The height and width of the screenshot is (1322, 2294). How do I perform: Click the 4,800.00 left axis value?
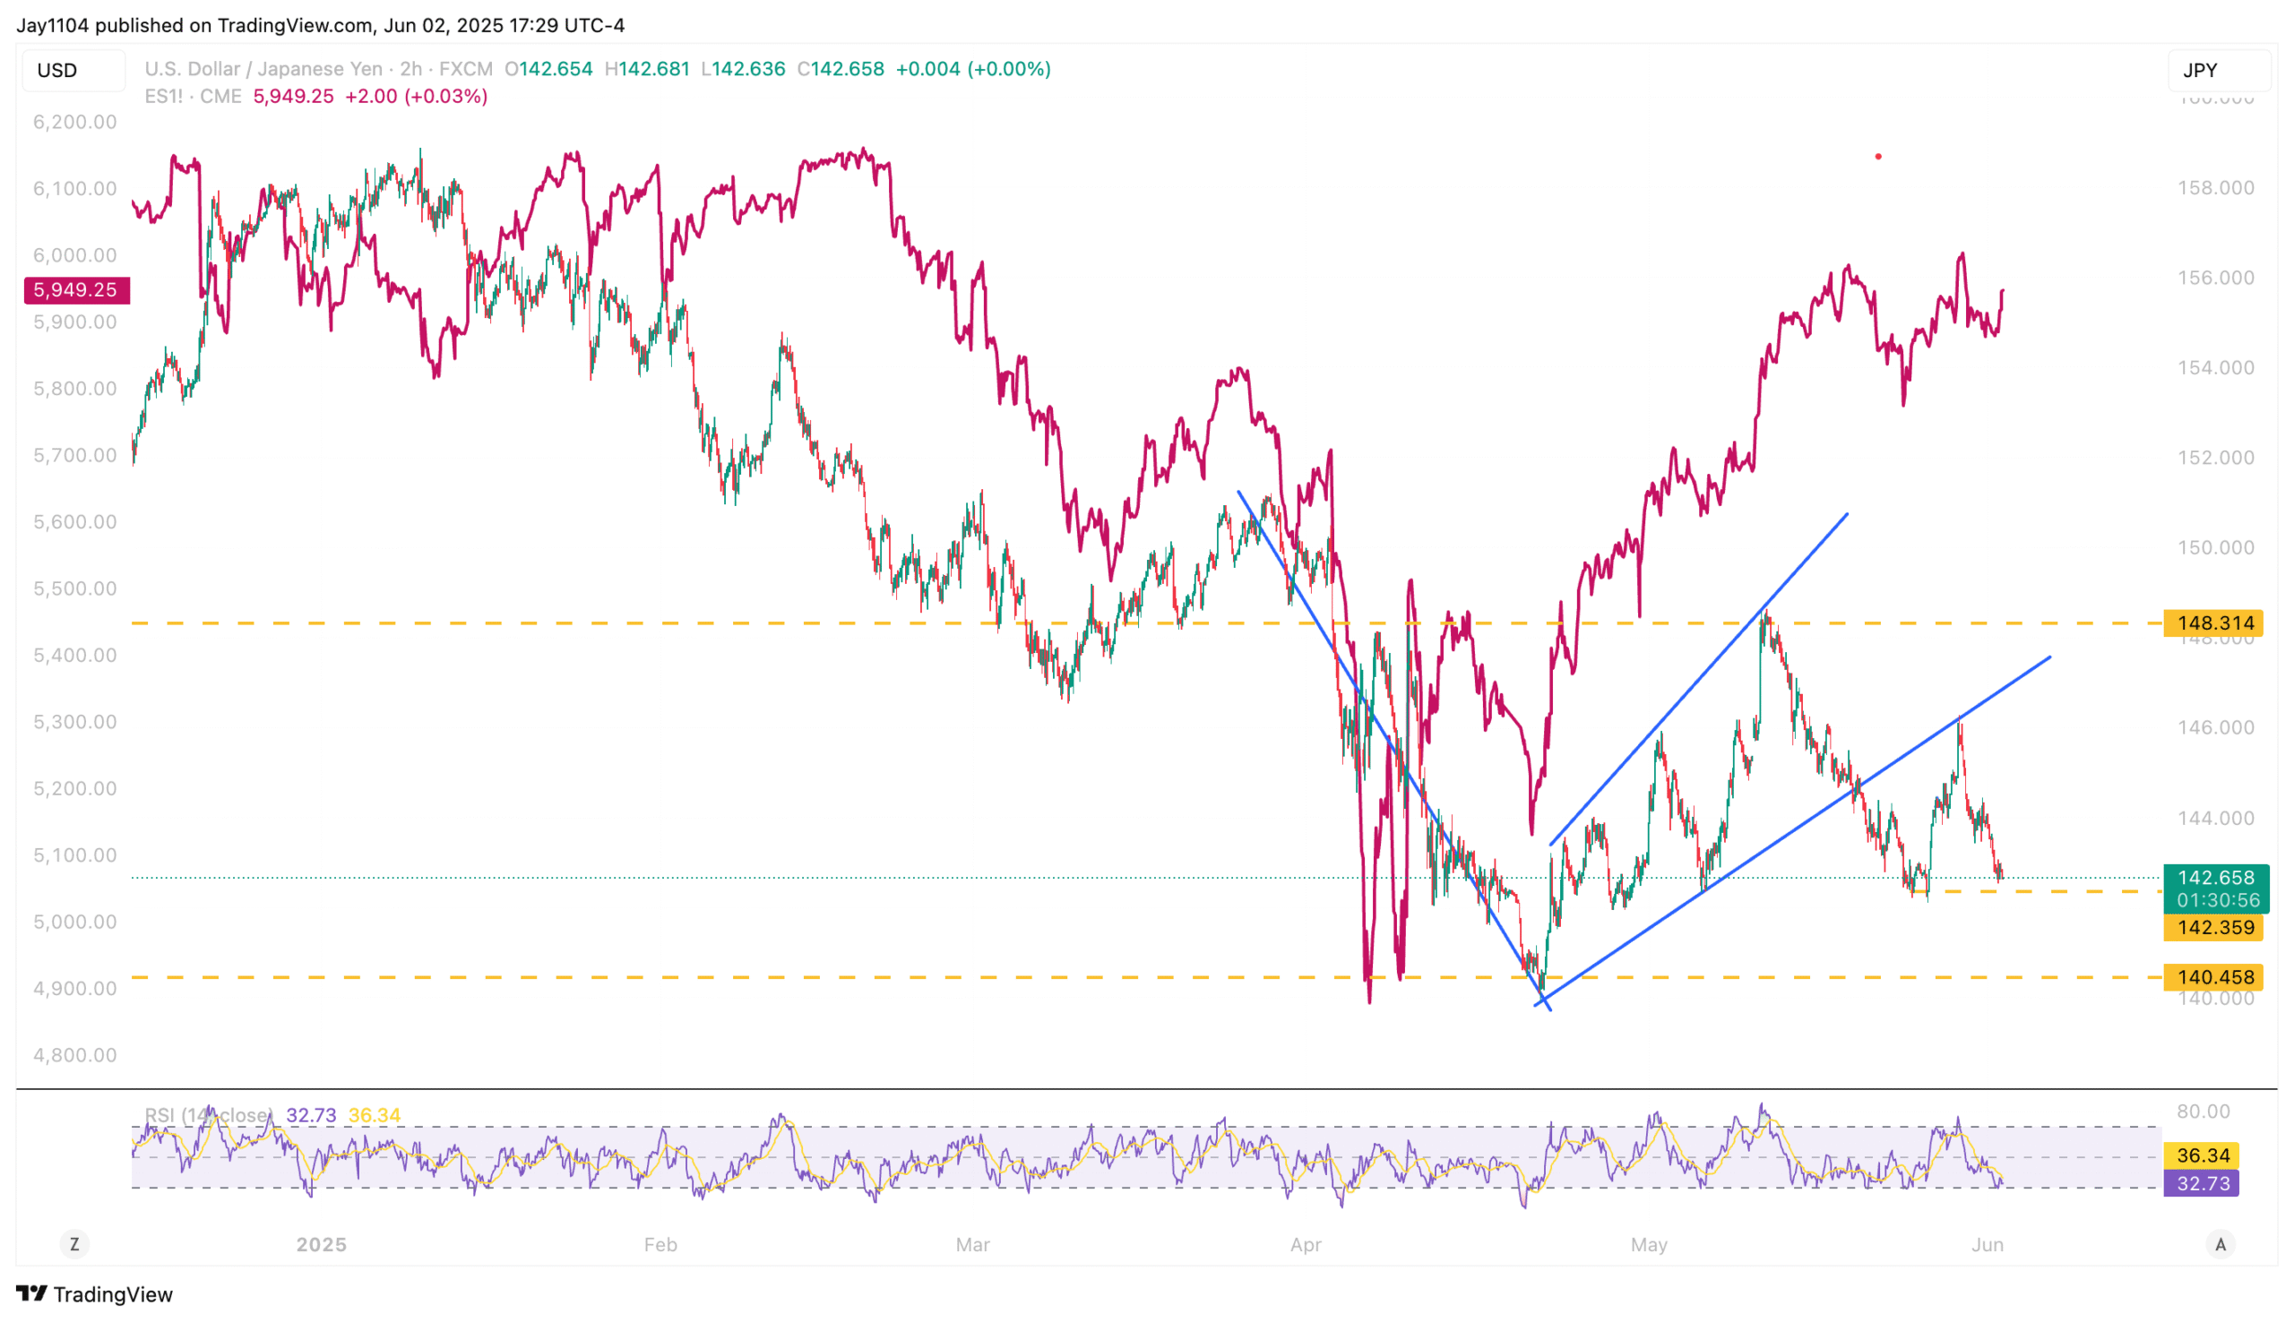[x=74, y=1055]
